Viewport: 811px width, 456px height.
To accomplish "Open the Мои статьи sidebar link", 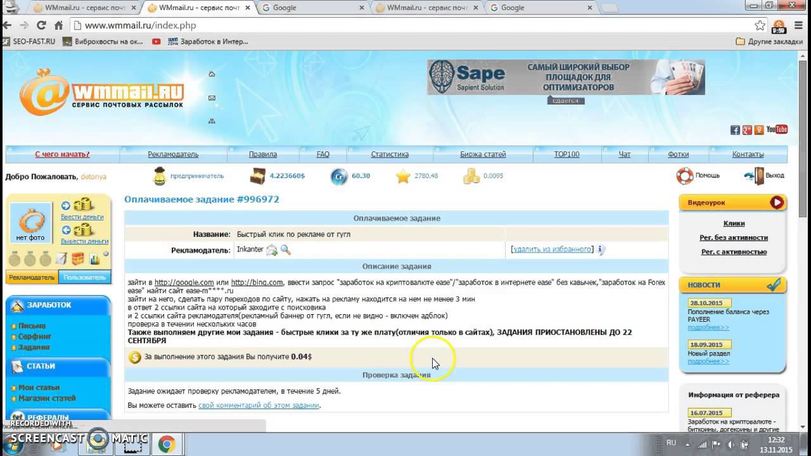I will [39, 387].
